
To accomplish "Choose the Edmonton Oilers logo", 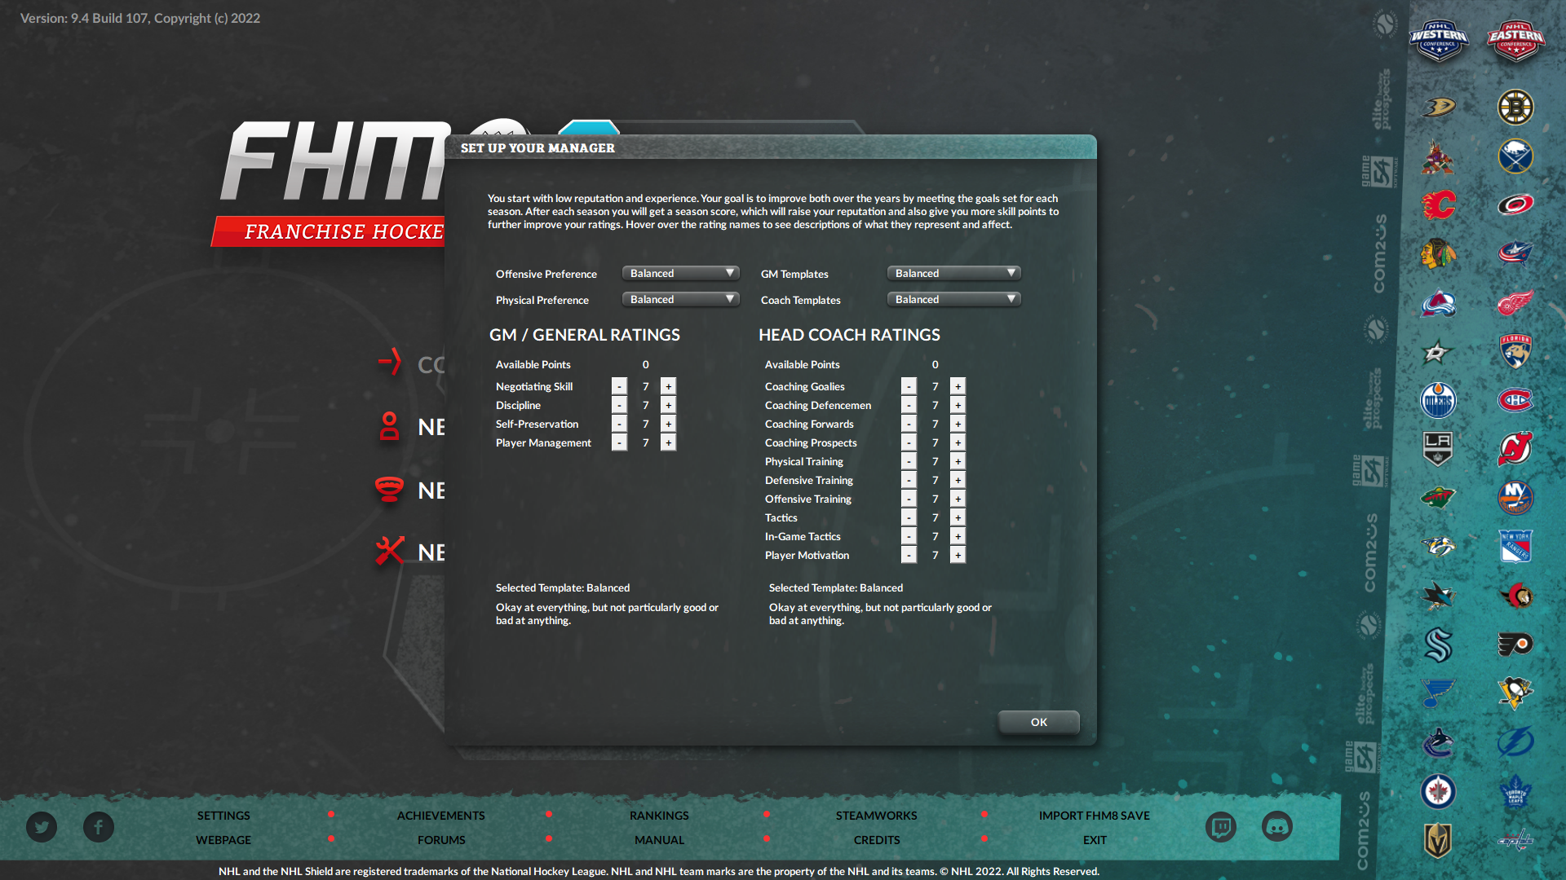I will coord(1438,400).
